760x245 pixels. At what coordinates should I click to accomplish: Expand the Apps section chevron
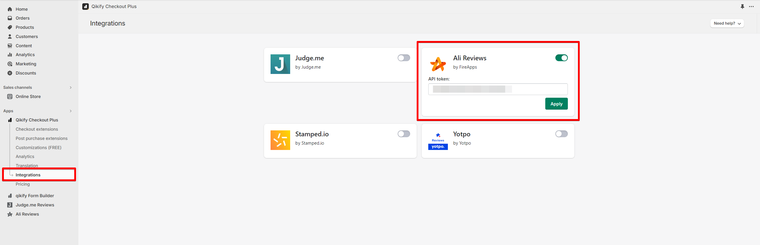pos(71,111)
